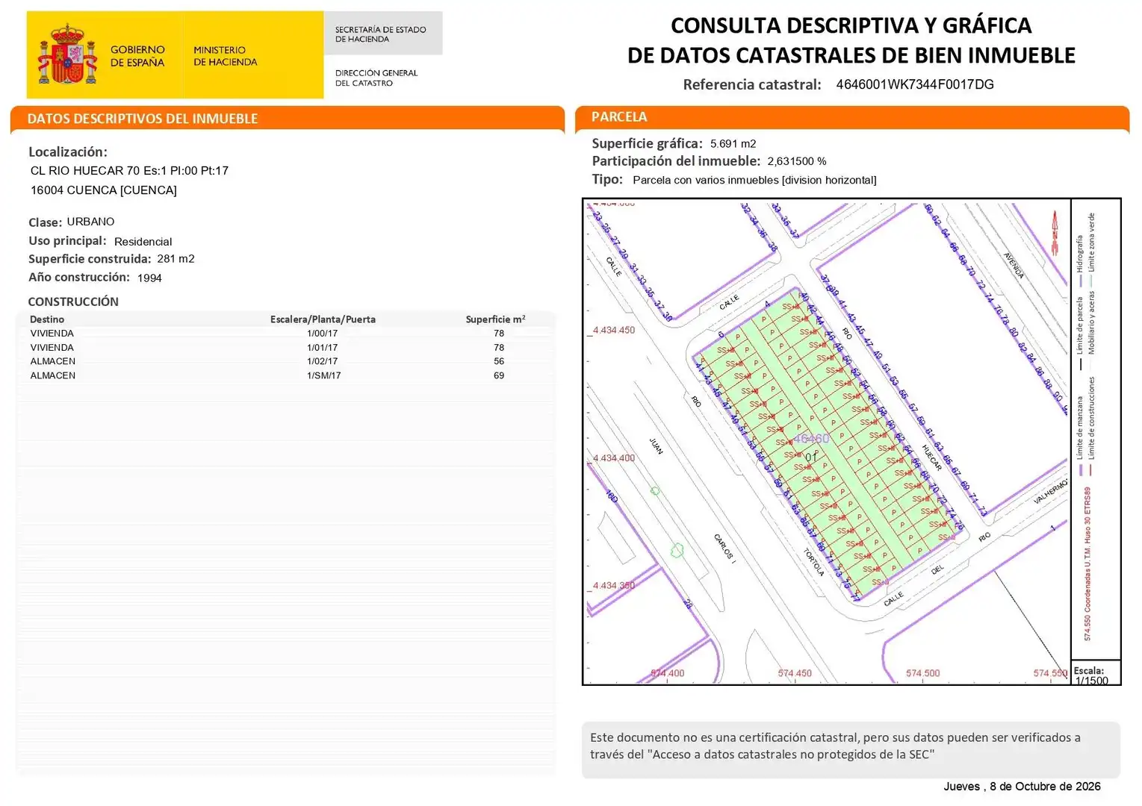1142x806 pixels.
Task: Click the construction year 1994
Action: (149, 278)
